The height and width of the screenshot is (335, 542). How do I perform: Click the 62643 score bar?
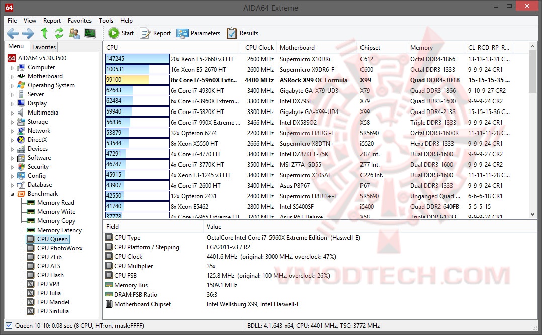click(x=137, y=90)
